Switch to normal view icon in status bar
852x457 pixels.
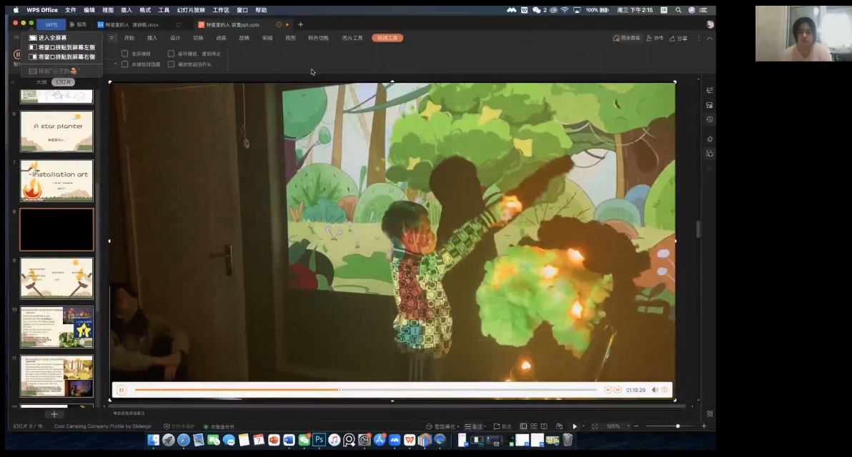(523, 426)
